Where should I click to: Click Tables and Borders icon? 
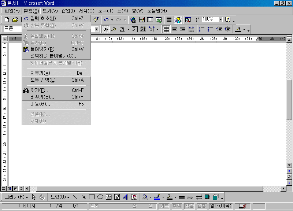(x=142, y=20)
